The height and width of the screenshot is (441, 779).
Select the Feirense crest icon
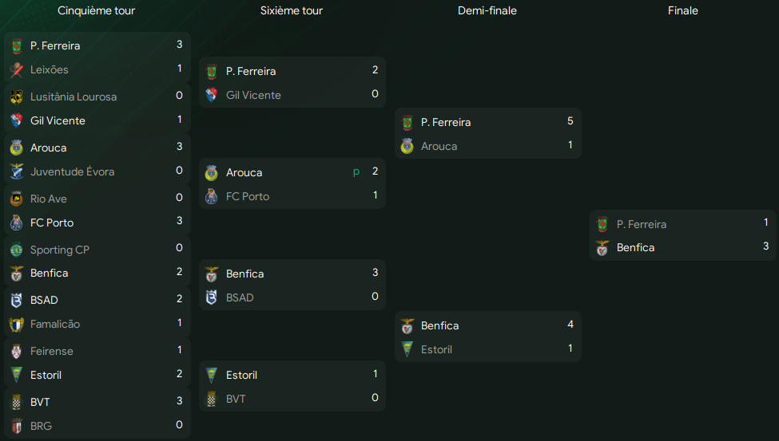[17, 351]
